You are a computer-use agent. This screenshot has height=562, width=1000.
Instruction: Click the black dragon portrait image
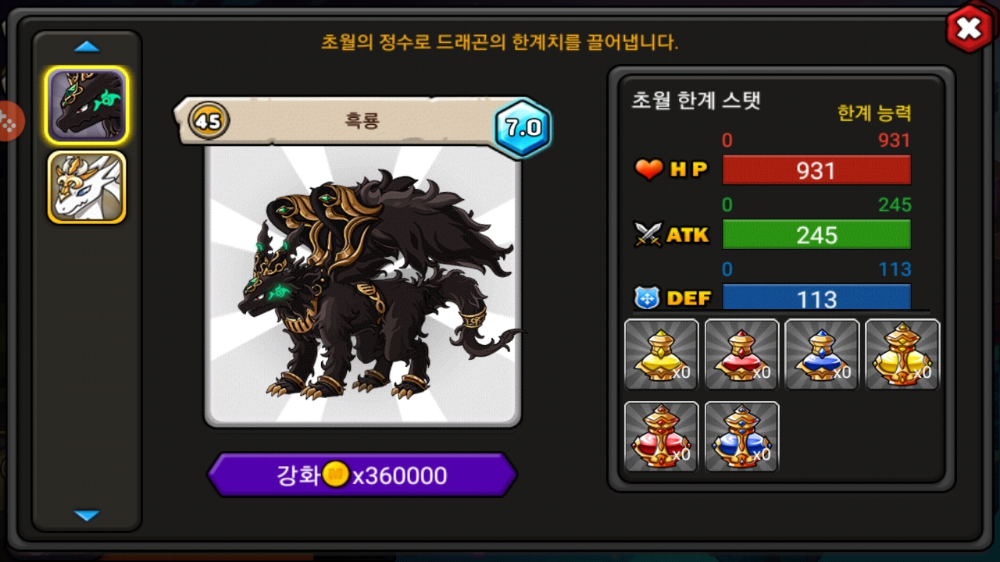click(x=363, y=285)
